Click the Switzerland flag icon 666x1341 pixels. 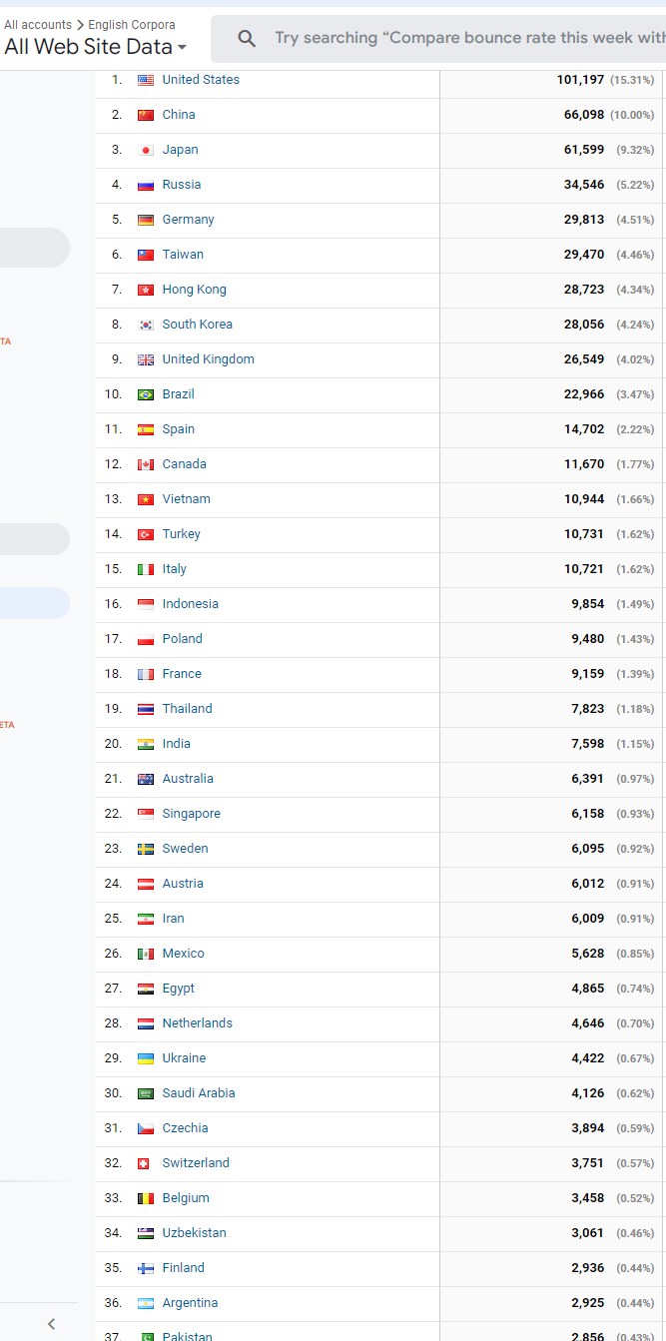(x=143, y=1163)
